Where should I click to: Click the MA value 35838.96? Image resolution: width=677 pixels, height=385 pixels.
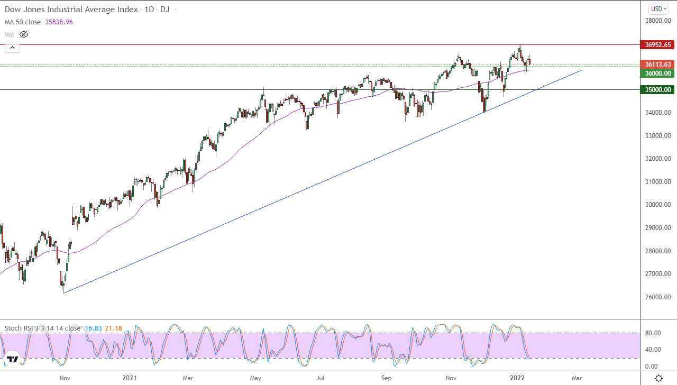pyautogui.click(x=59, y=22)
